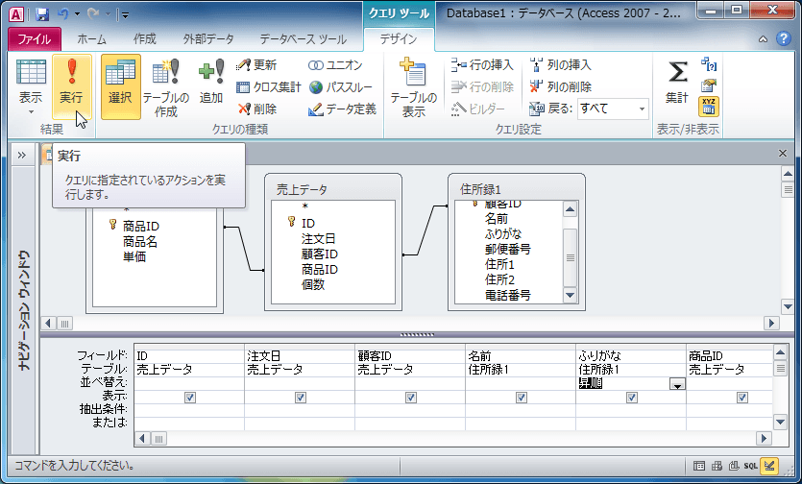Switch to SQL view in status bar
This screenshot has height=484, width=802.
pos(750,466)
